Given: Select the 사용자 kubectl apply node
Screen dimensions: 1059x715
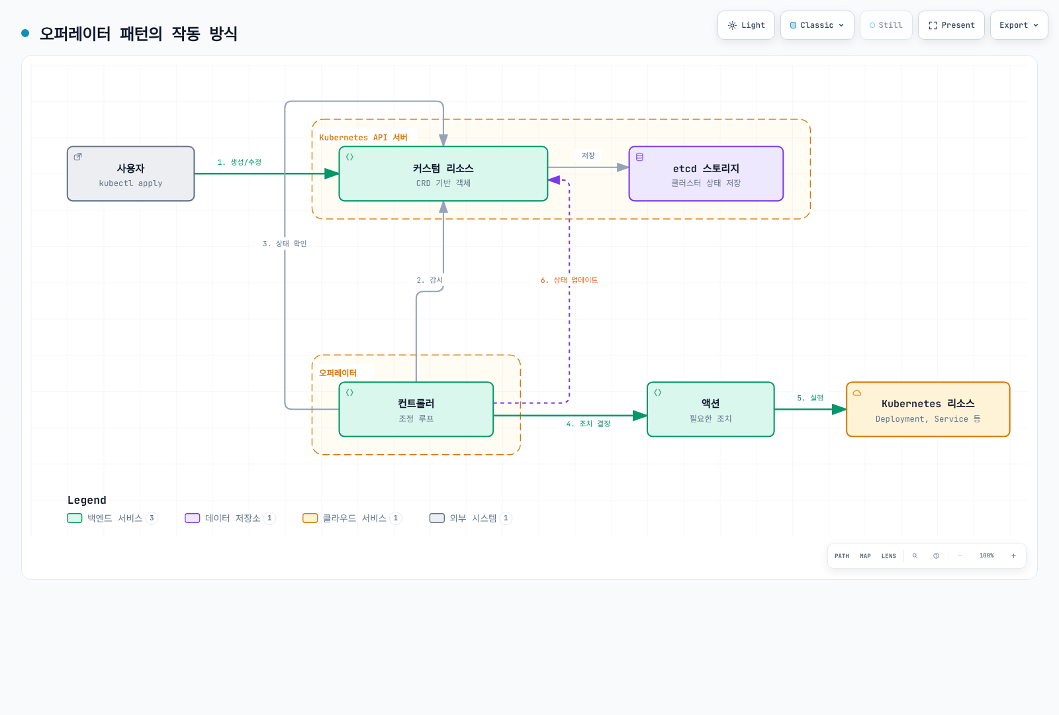Looking at the screenshot, I should tap(131, 173).
